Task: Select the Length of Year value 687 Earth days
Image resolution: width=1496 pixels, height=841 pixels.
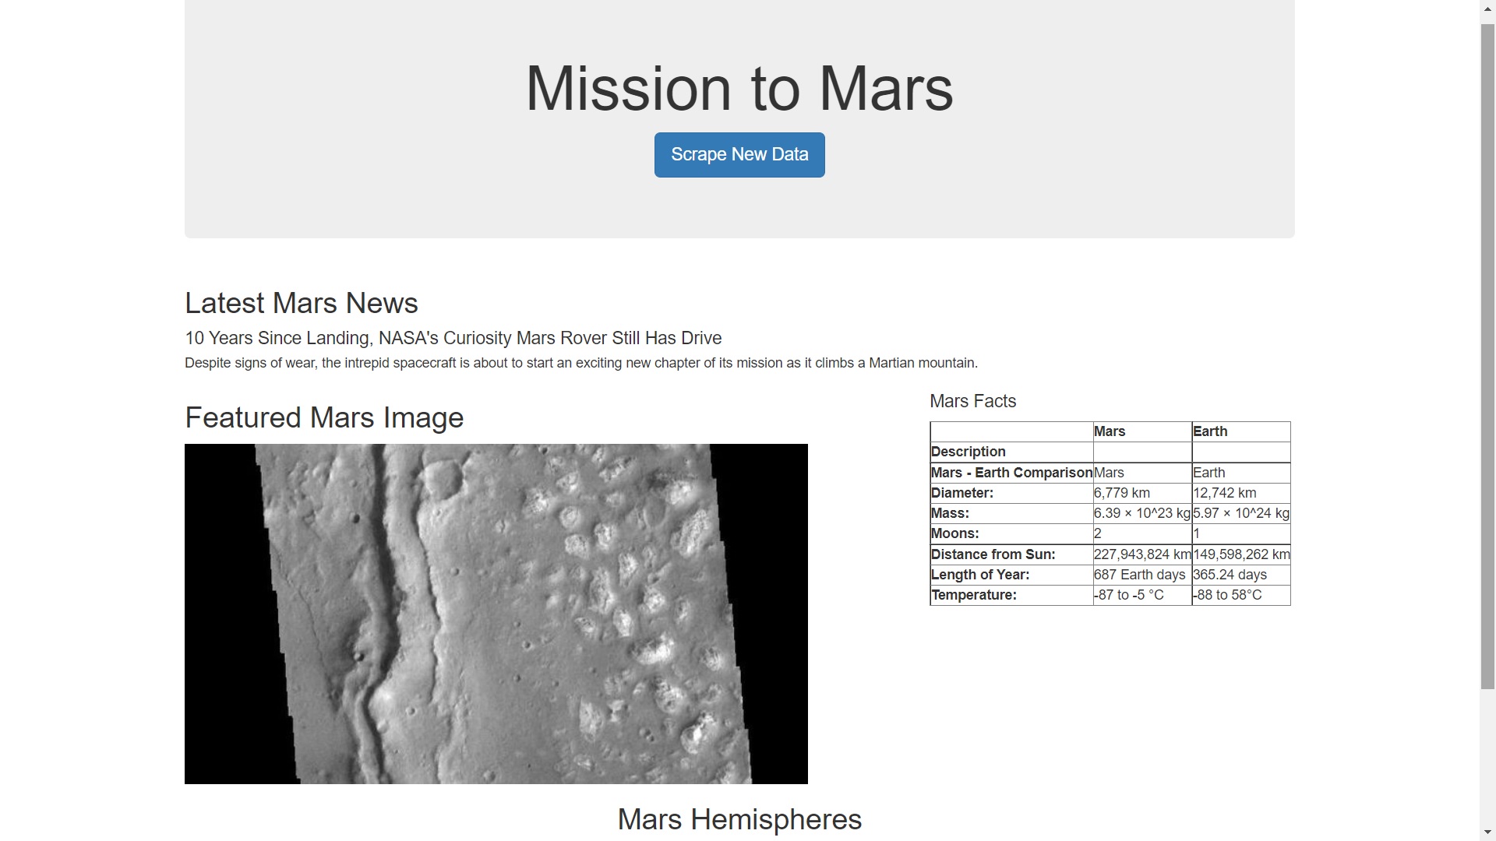Action: (1141, 575)
